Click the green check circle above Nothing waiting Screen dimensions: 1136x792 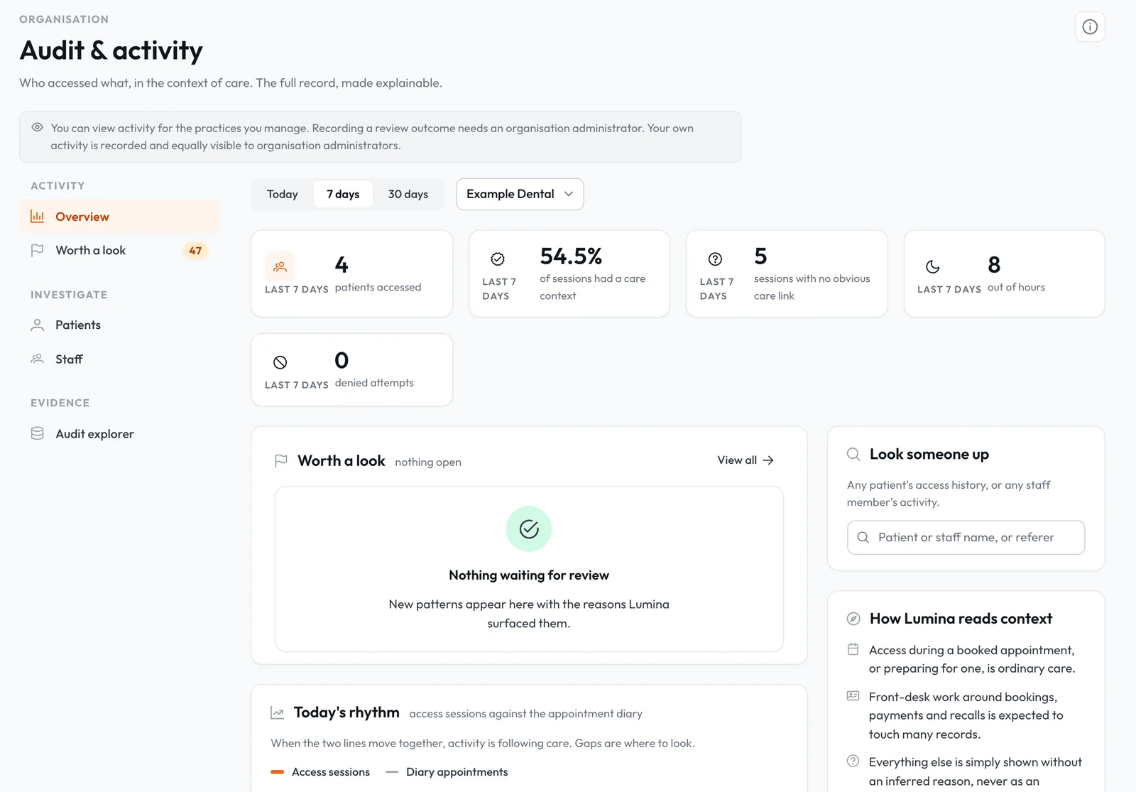coord(529,528)
